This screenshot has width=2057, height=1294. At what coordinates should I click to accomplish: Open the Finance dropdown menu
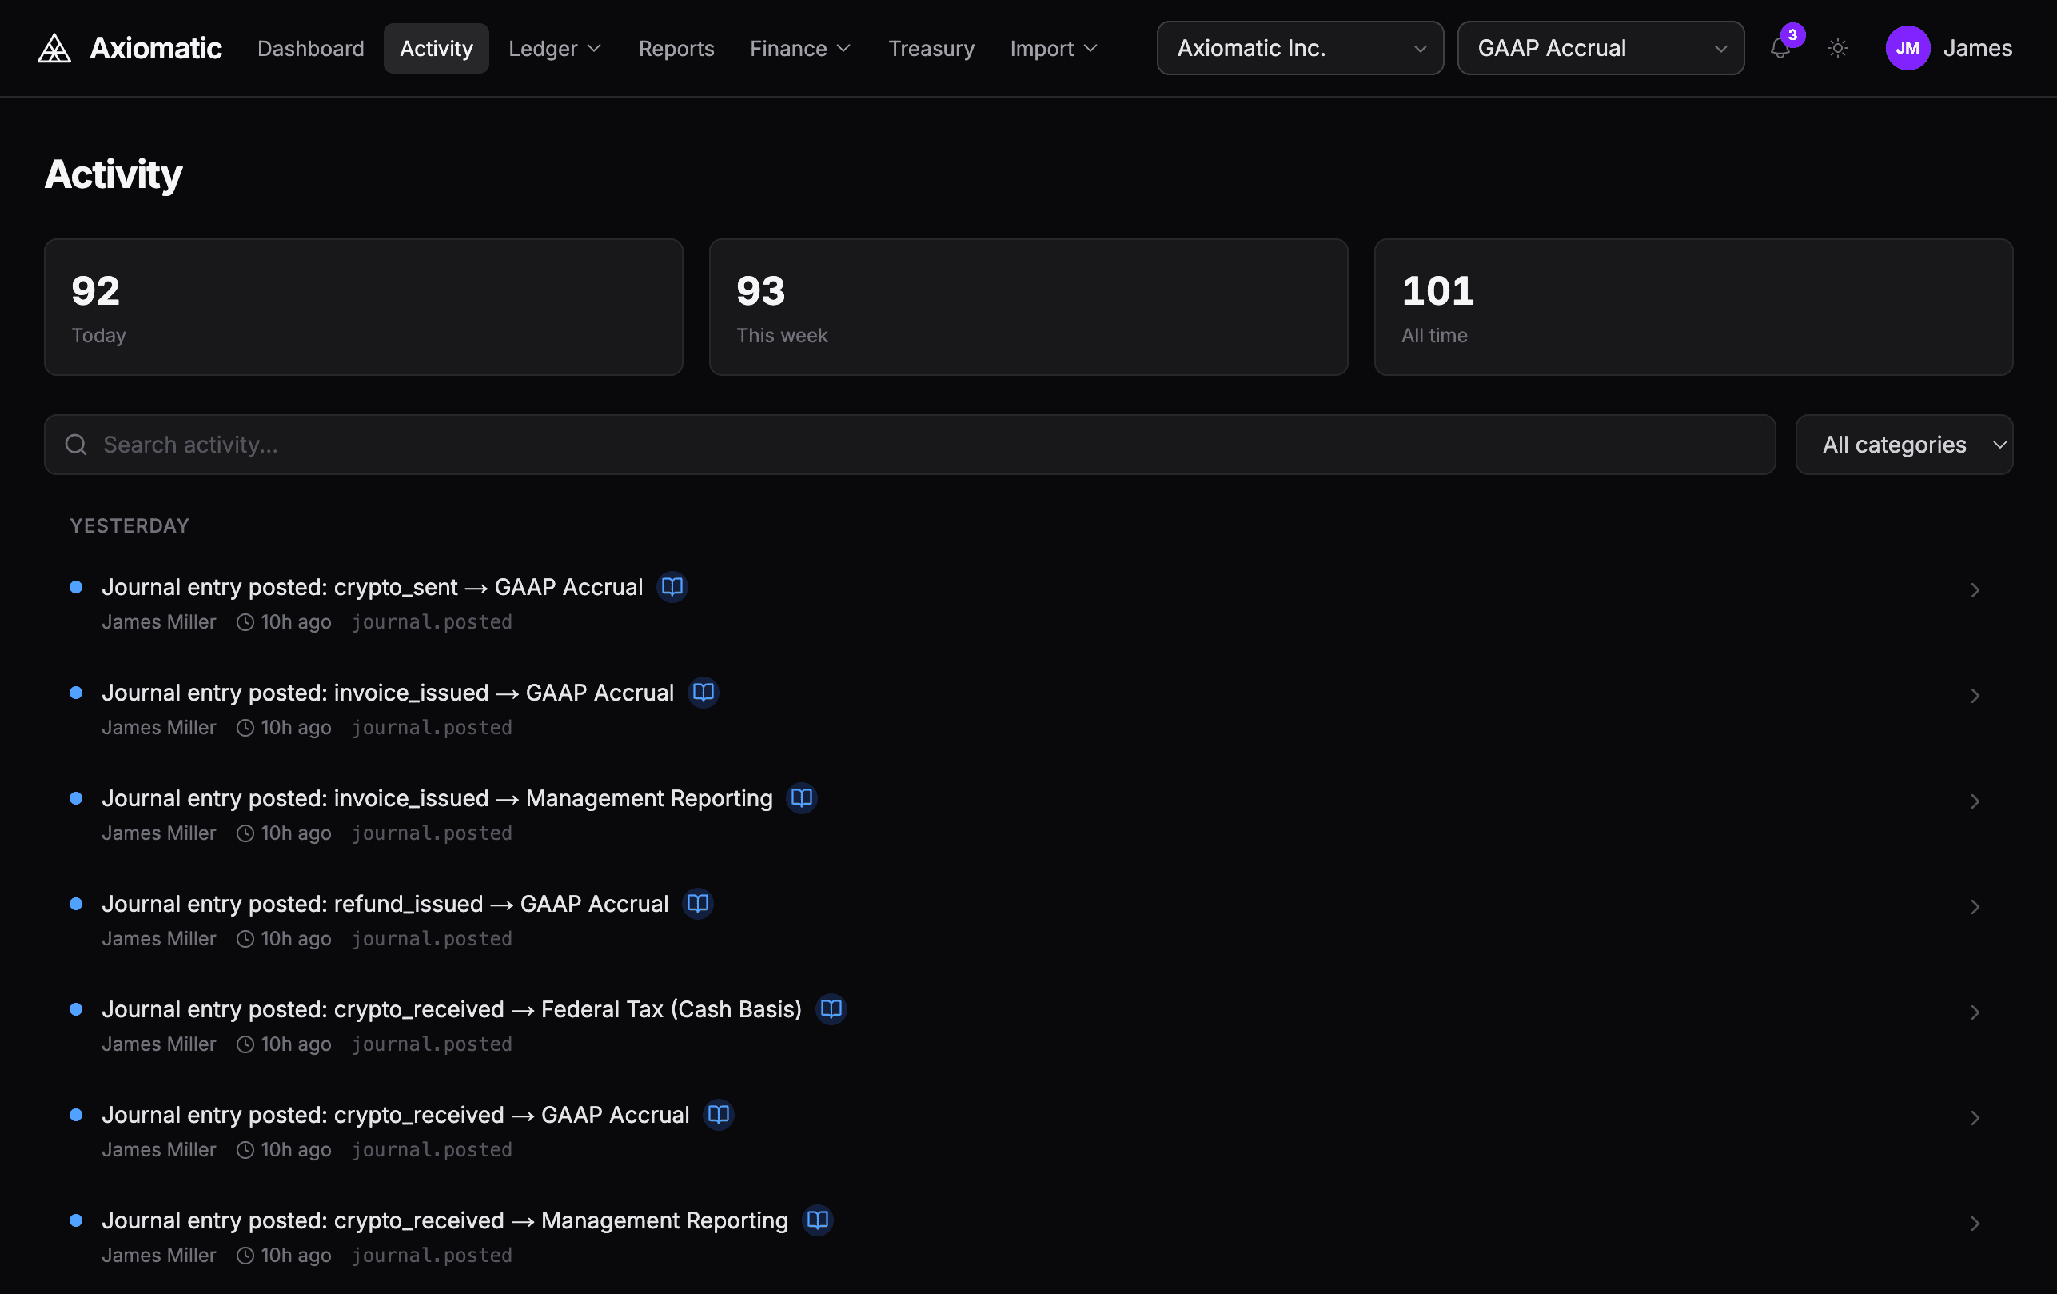(799, 49)
